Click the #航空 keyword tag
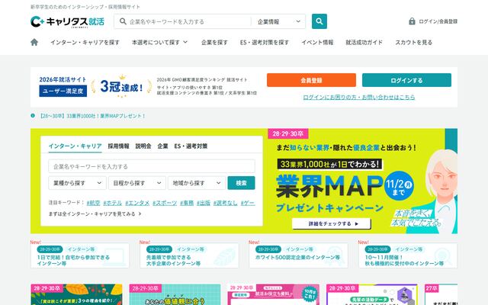Screen dimensions: 488x305 point(93,203)
